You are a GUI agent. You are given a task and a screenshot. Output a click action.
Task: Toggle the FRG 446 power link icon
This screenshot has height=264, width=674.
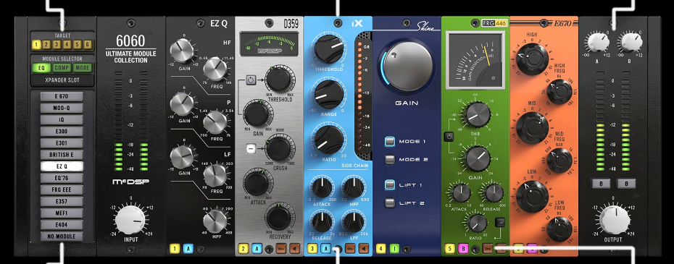coord(449,137)
